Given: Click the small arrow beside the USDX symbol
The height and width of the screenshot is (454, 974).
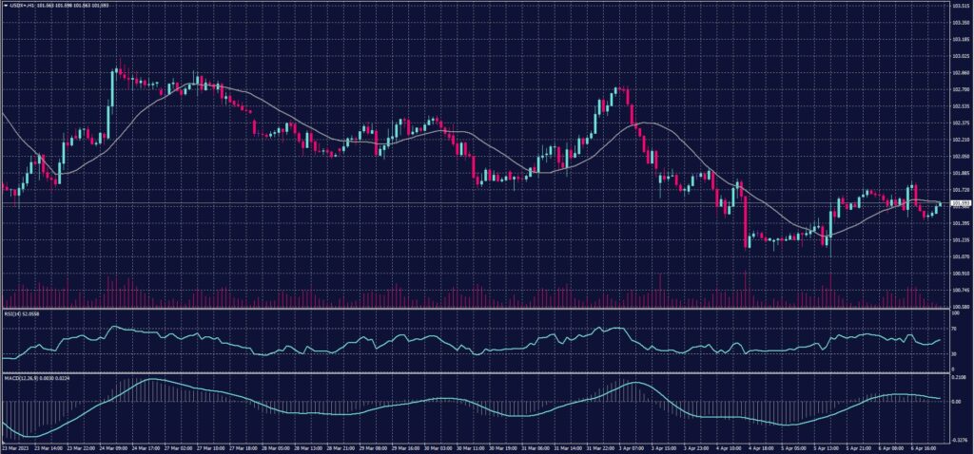Looking at the screenshot, I should point(5,7).
